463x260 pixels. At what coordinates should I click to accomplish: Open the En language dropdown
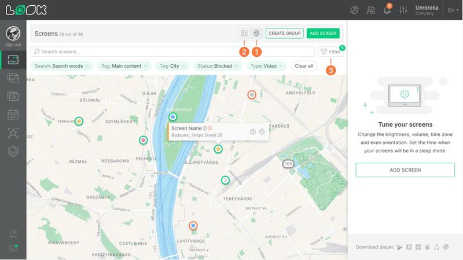[453, 10]
